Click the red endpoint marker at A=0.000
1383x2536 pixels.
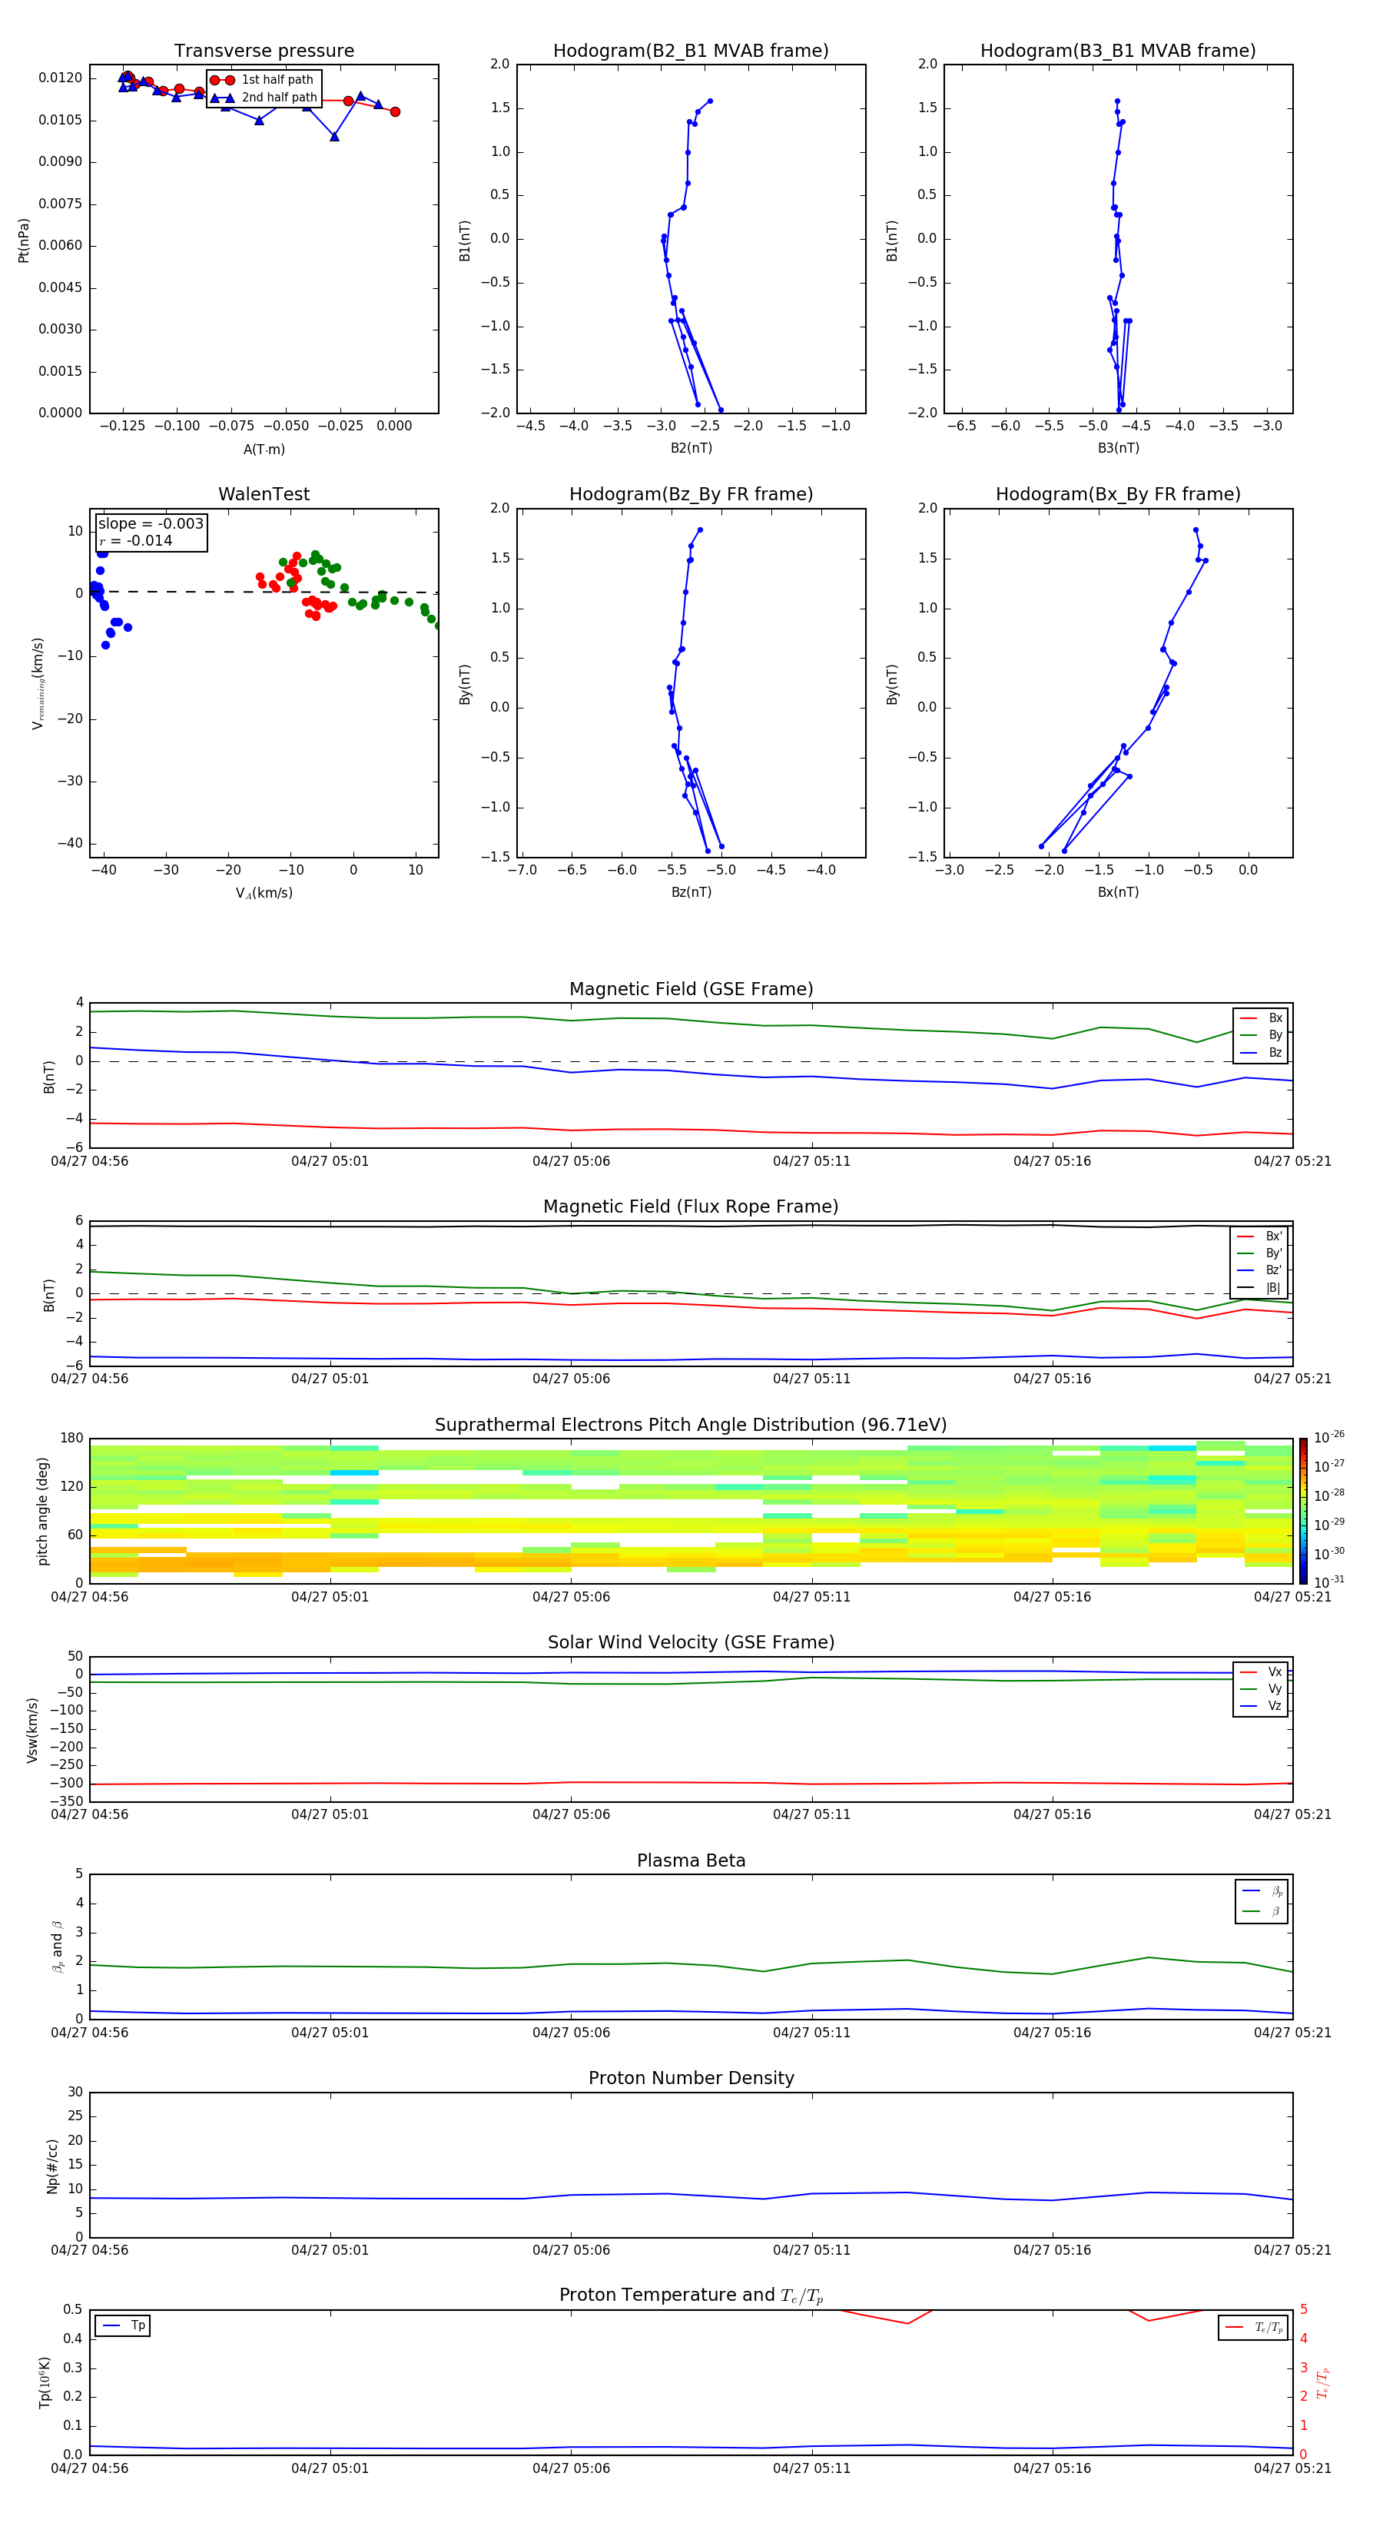click(395, 112)
